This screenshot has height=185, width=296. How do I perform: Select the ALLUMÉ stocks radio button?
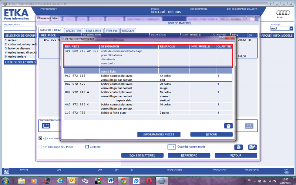point(152,12)
